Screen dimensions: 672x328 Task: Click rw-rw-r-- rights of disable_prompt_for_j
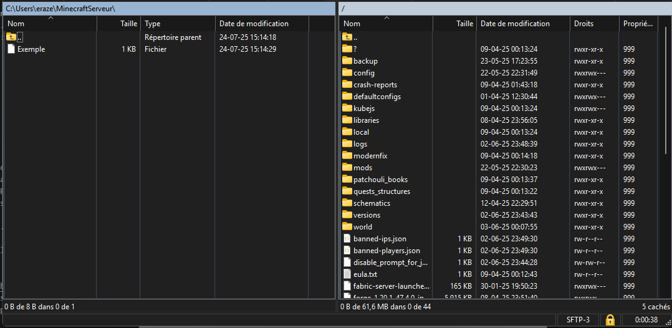click(588, 262)
